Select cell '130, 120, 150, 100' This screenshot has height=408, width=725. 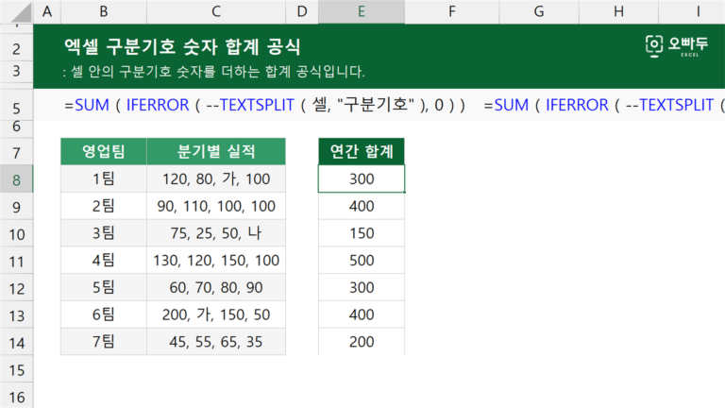(216, 260)
